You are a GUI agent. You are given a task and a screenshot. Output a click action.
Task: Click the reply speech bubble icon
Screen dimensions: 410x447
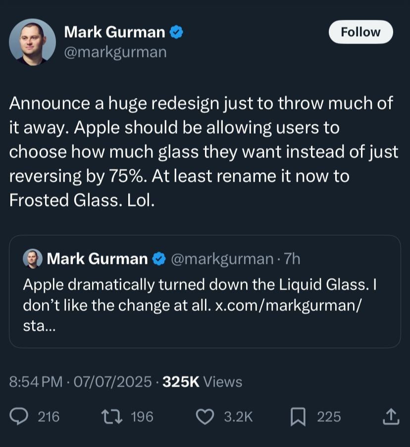click(x=19, y=417)
